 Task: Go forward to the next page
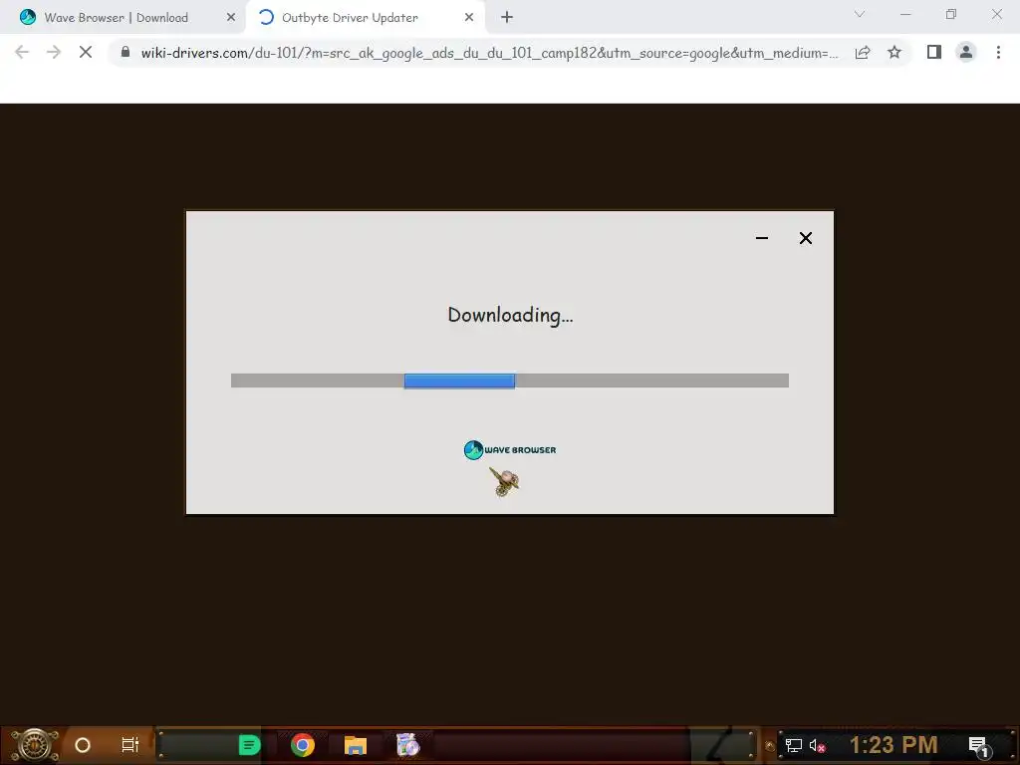54,52
